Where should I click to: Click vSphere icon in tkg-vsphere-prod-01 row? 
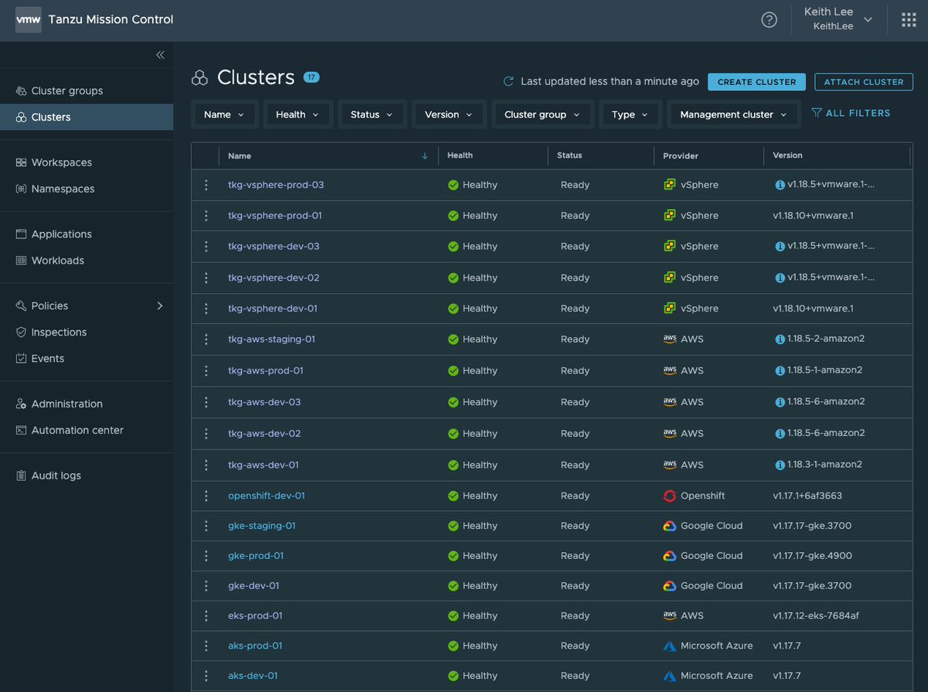click(670, 216)
